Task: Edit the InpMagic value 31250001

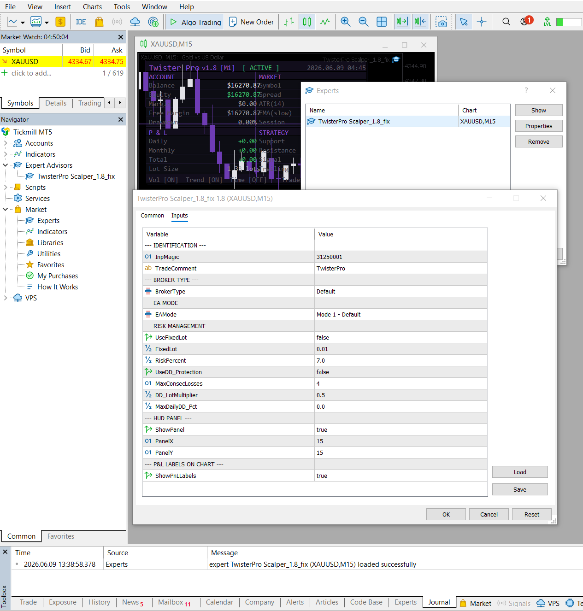Action: tap(401, 257)
